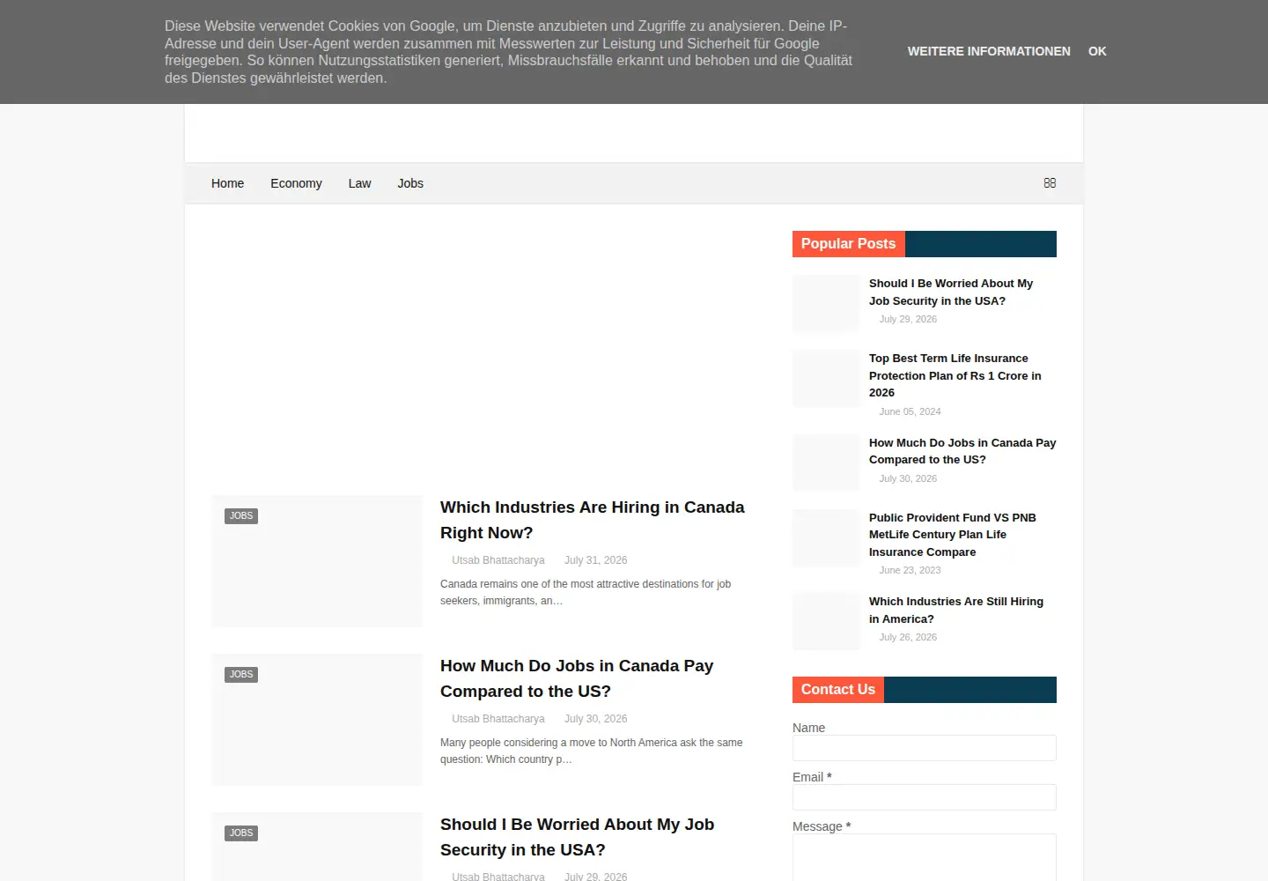Open thumbnail of 'Which Industries Are Hiring in Canada' post

coord(317,561)
